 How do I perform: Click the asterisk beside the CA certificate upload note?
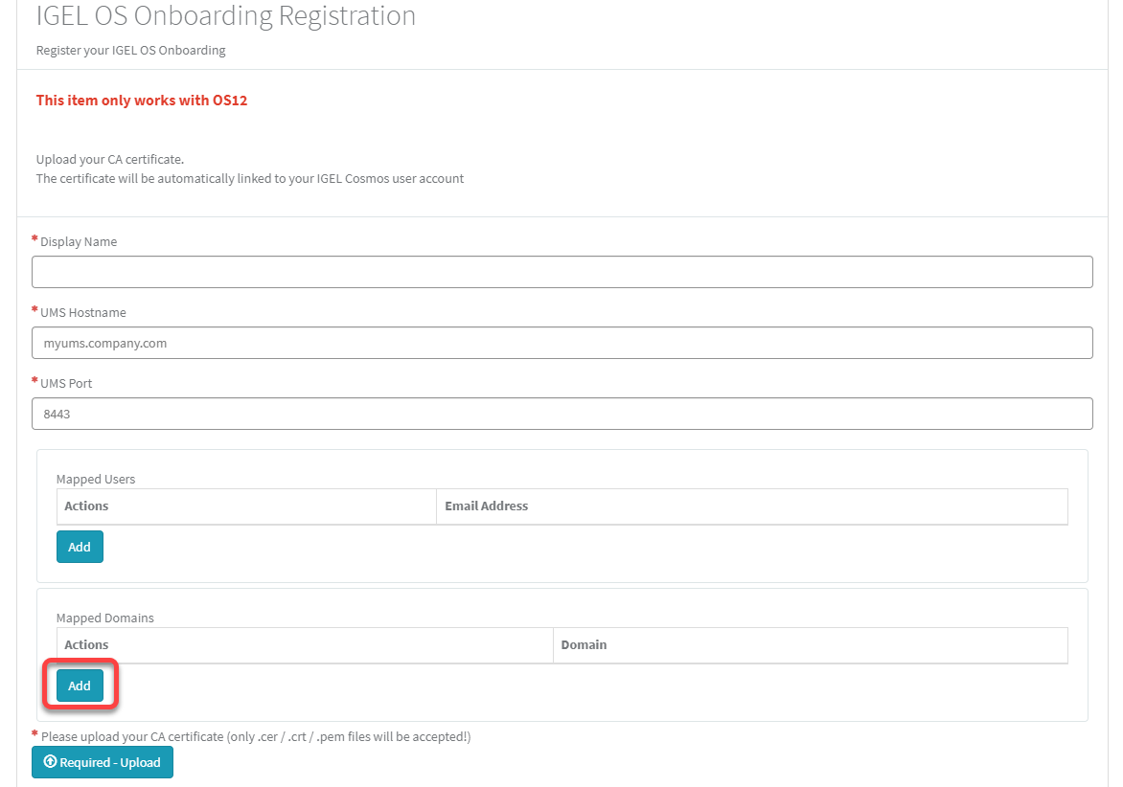pos(34,734)
